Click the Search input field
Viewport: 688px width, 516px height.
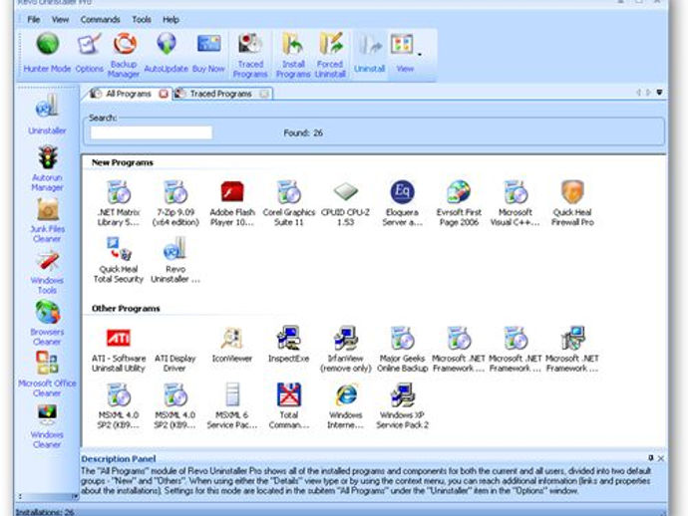click(x=151, y=132)
